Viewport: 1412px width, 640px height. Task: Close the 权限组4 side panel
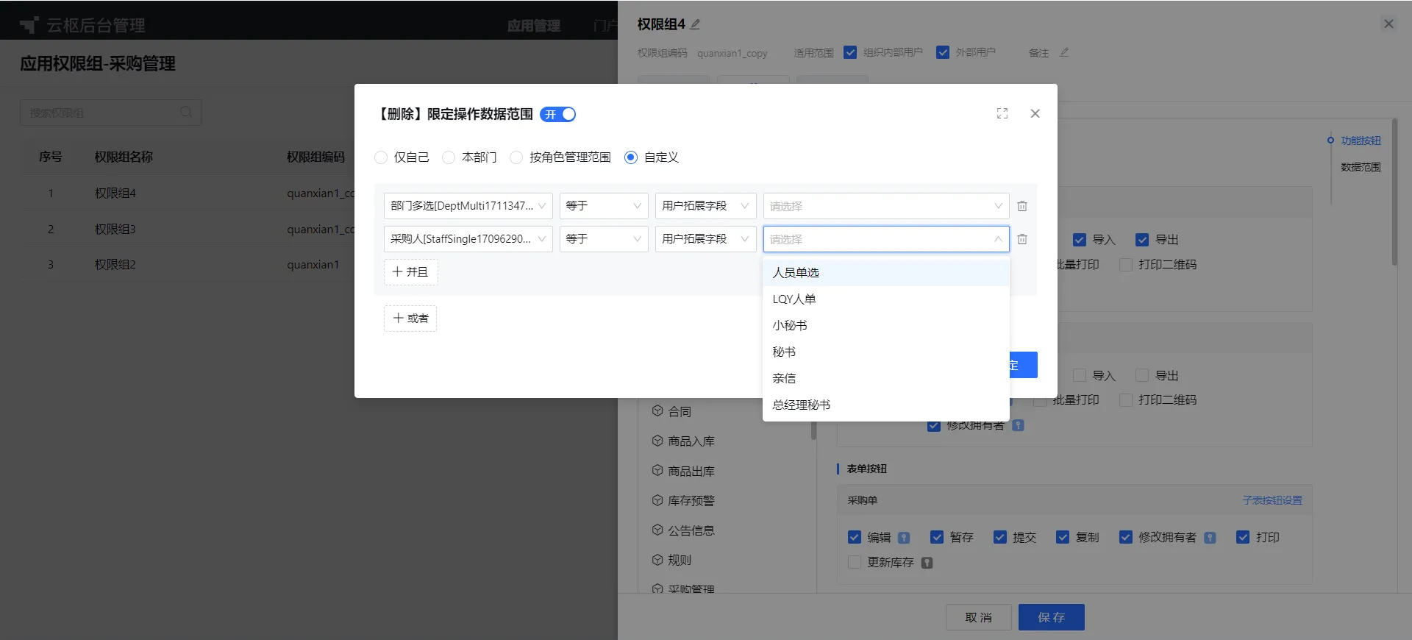(1388, 24)
